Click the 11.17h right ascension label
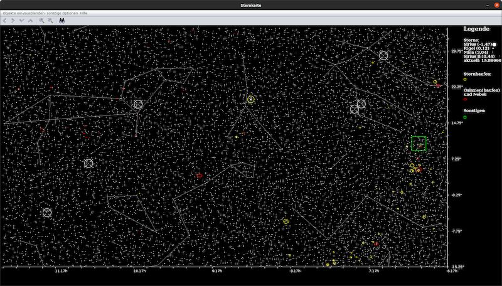Screen dimensions: 502x286 pos(61,271)
